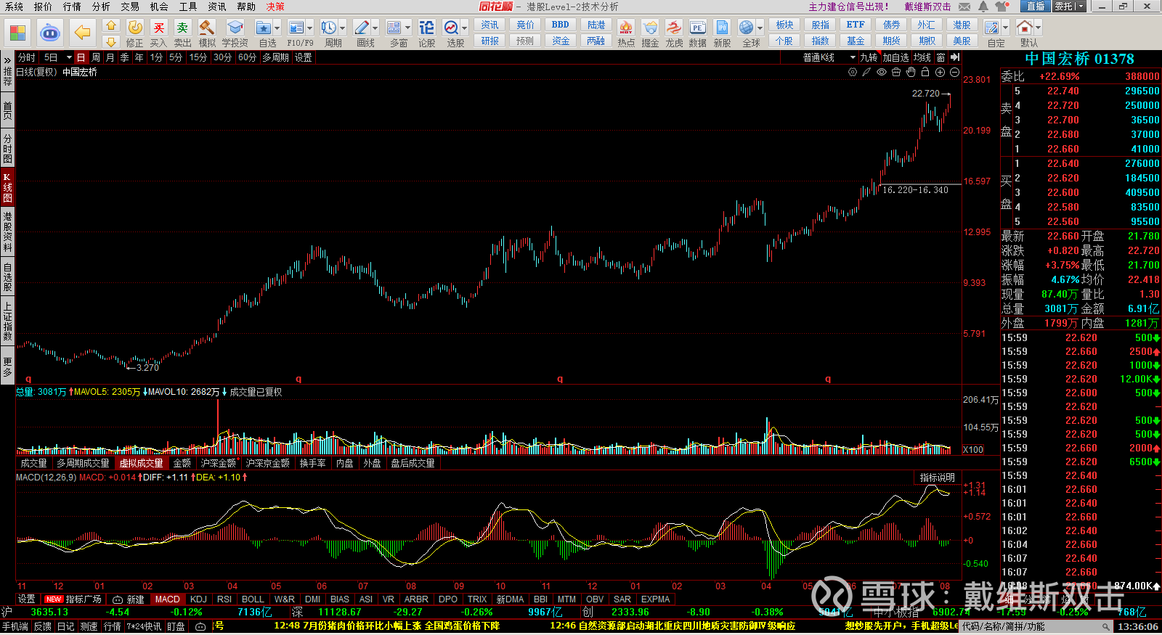
Task: Toggle the chart lock icon
Action: tap(925, 72)
